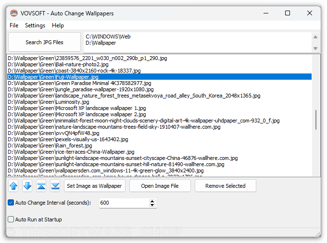327x243 pixels.
Task: Open the Help menu
Action: tap(58, 25)
